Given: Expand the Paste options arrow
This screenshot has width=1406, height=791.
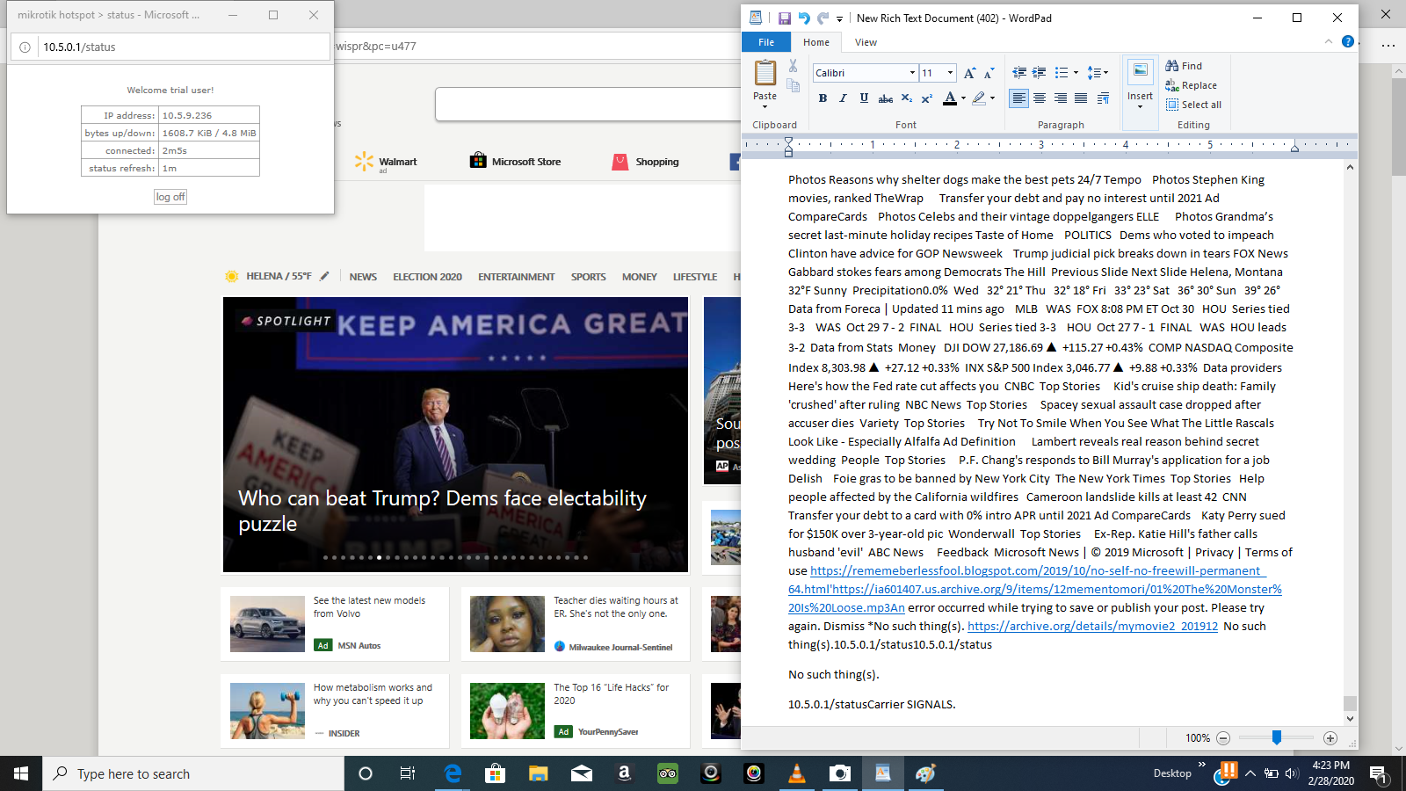Looking at the screenshot, I should 765,106.
